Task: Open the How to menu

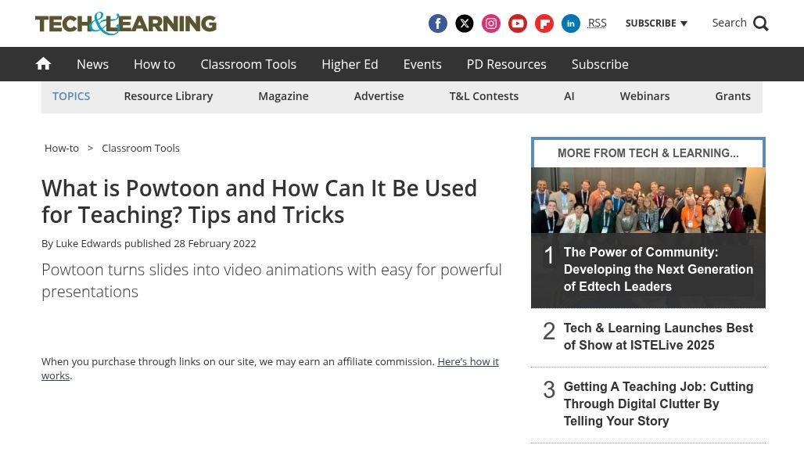Action: pyautogui.click(x=154, y=64)
